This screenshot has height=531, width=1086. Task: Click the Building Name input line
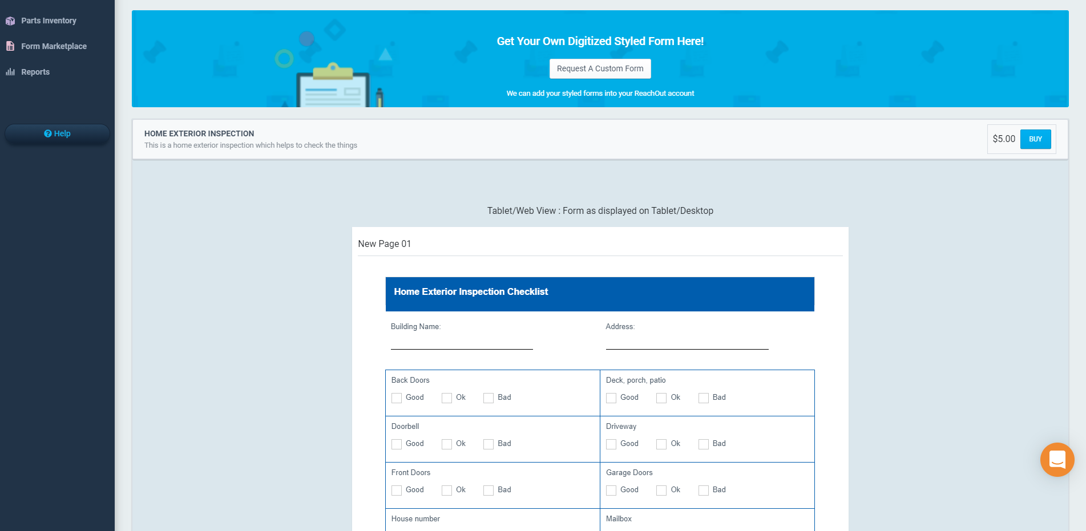coord(461,345)
